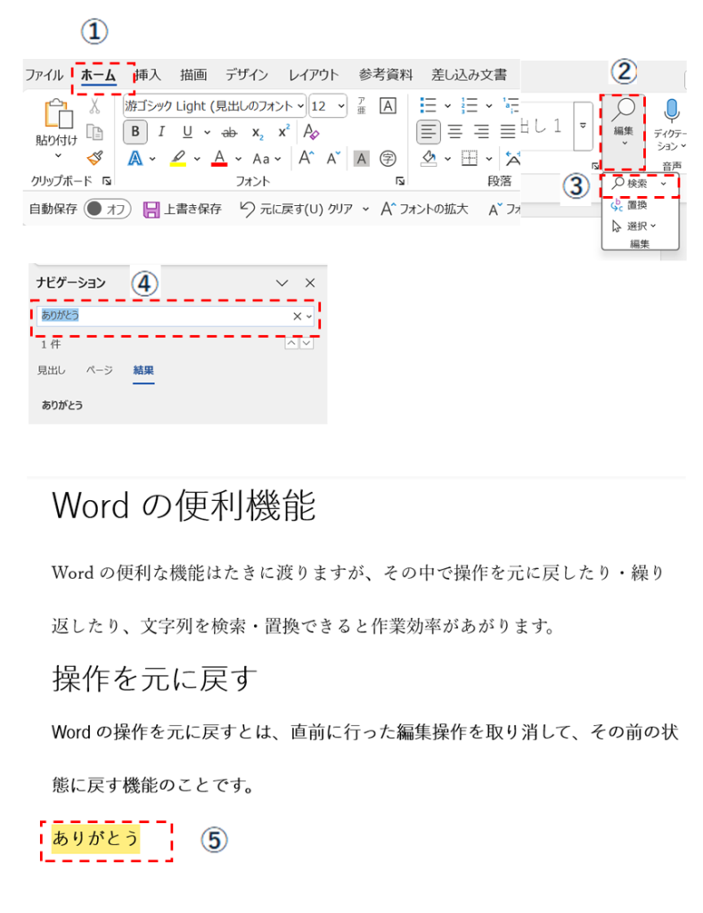Image resolution: width=703 pixels, height=913 pixels.
Task: Click the navigation search box with ありがとう
Action: 165,316
